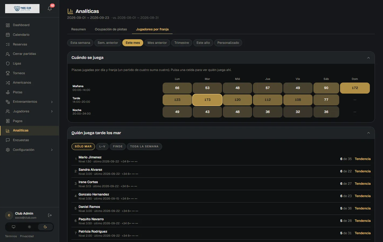This screenshot has height=242, width=383.
Task: Select Trimestre range
Action: pyautogui.click(x=182, y=43)
